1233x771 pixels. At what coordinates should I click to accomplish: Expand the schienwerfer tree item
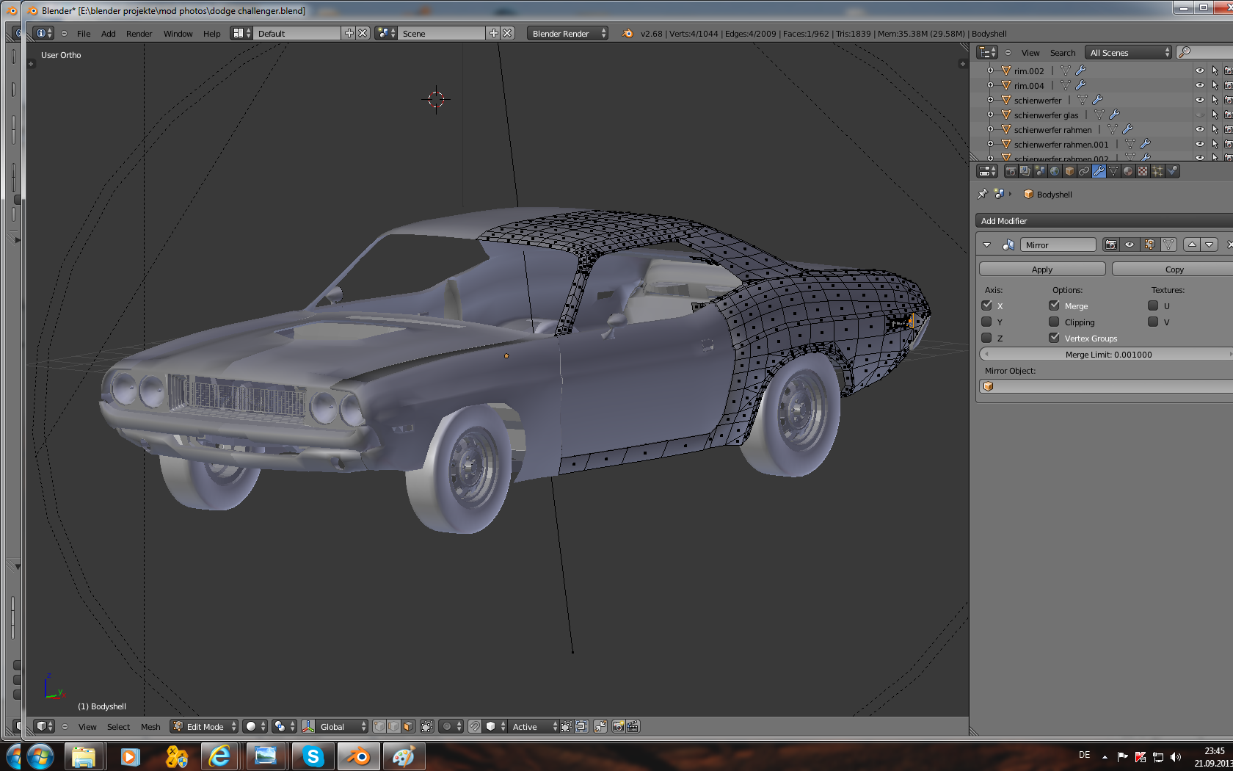(990, 101)
